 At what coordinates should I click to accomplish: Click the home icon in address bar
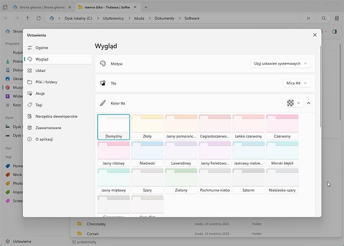pyautogui.click(x=51, y=18)
